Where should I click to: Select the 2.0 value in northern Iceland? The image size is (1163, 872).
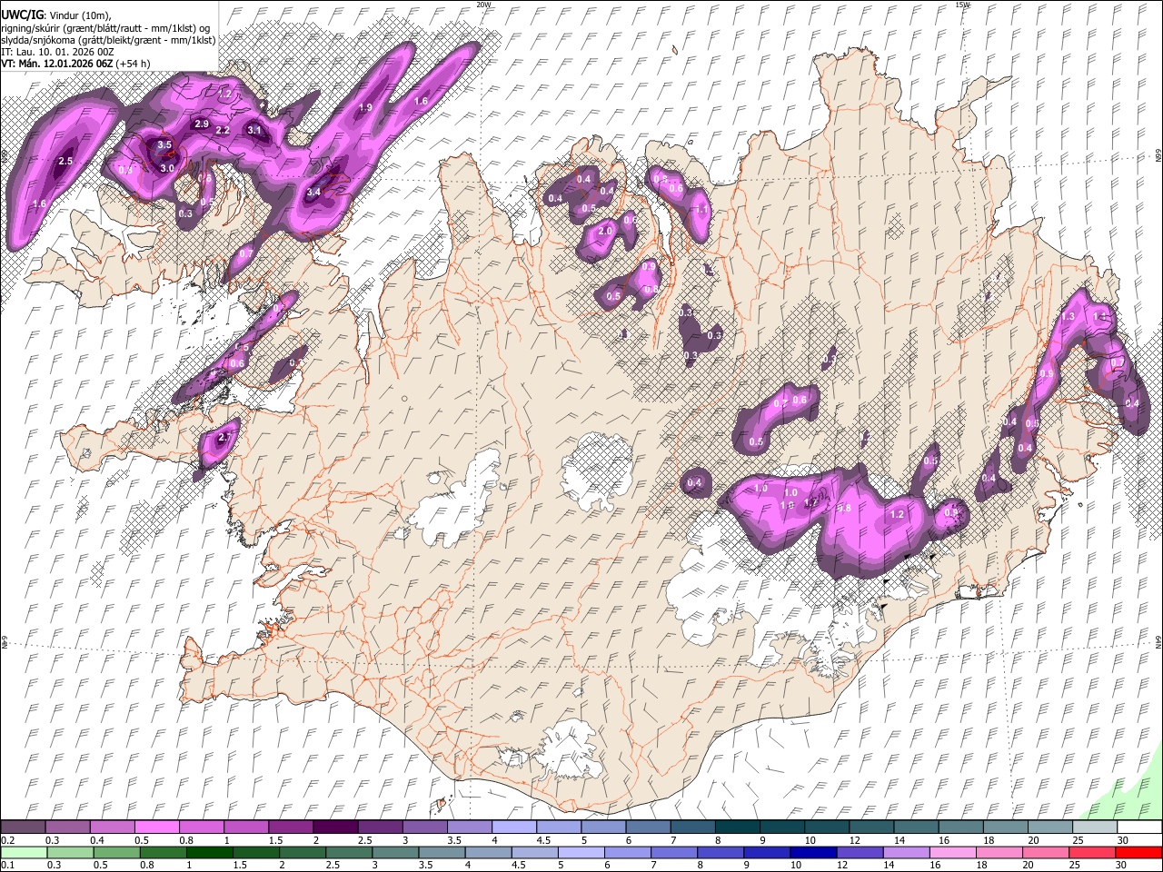point(606,232)
